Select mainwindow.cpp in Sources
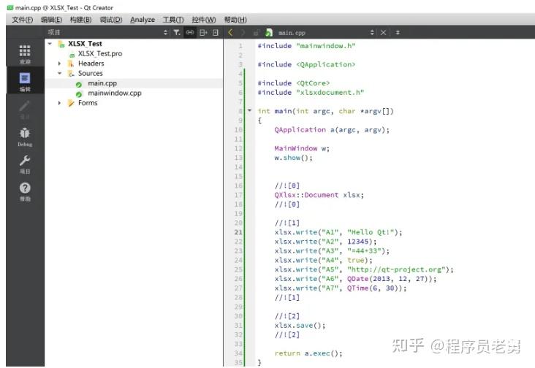The width and height of the screenshot is (535, 368). 115,93
